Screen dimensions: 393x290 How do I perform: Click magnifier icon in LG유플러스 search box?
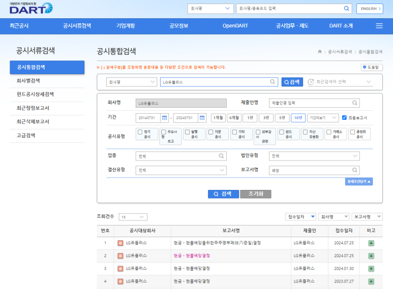[x=273, y=82]
